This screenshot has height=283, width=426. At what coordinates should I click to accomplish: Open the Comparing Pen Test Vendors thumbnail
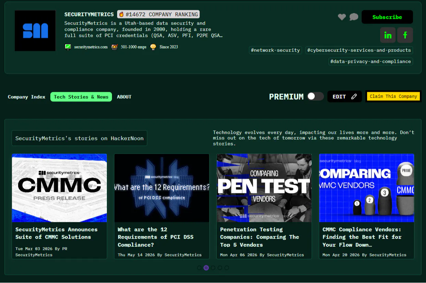(264, 188)
